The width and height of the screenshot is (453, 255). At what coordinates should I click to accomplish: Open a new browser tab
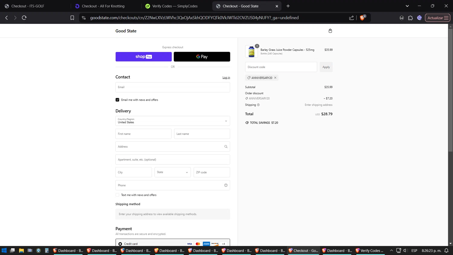click(x=288, y=6)
